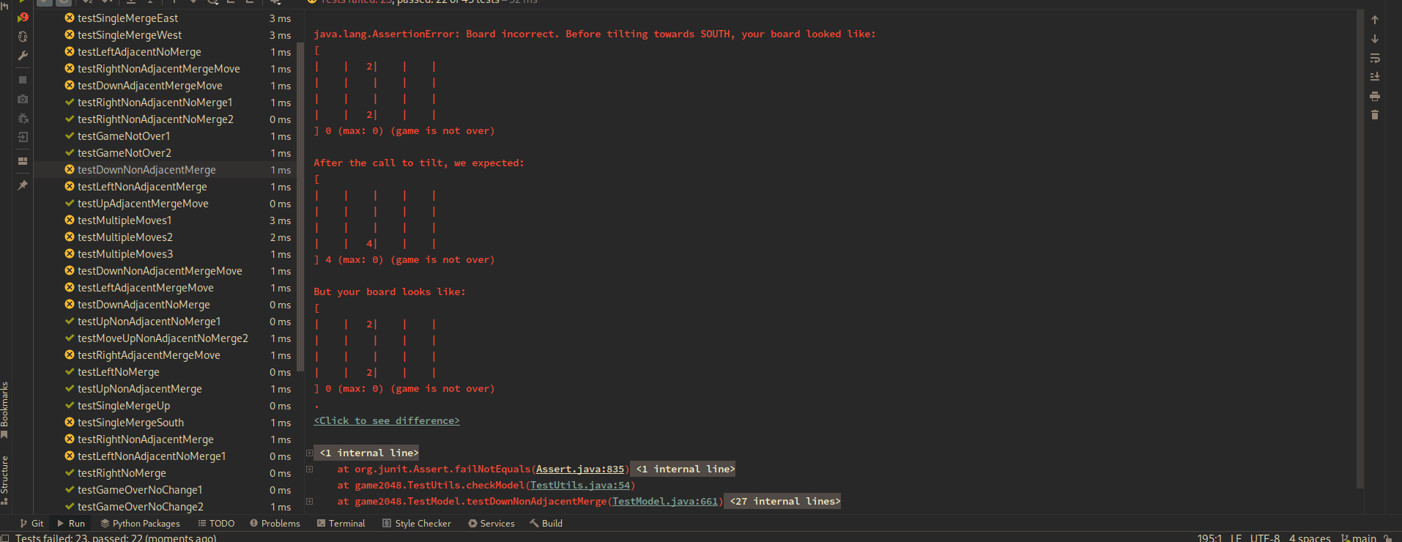Select the testMultipleMoves2 test result
The image size is (1402, 542).
(x=125, y=237)
